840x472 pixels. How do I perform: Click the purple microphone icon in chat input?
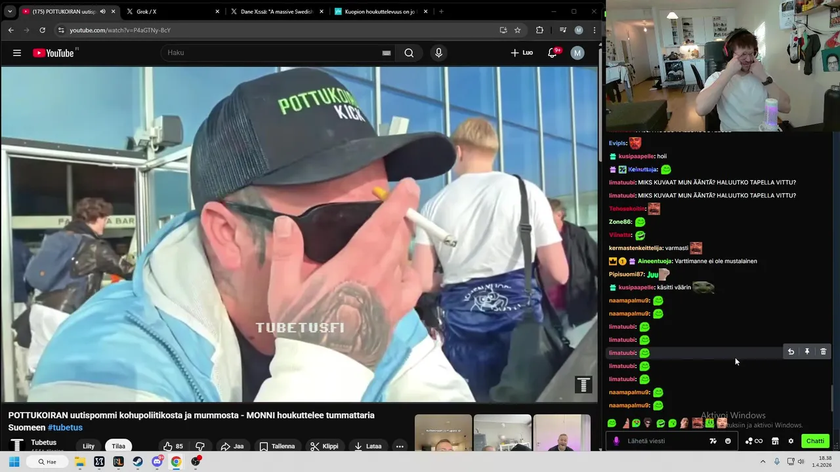click(x=616, y=441)
